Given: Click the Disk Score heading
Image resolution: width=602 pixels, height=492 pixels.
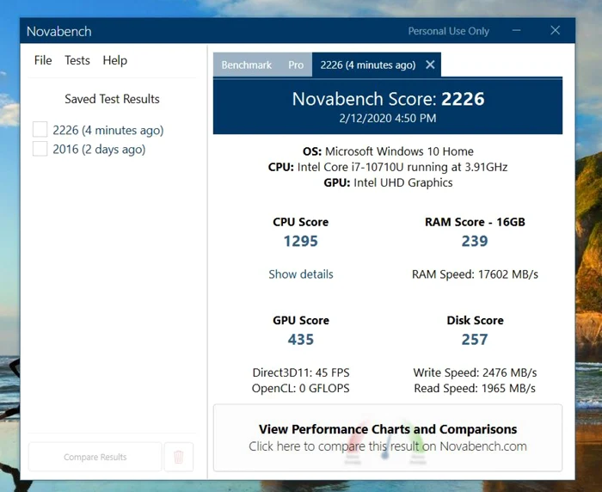Looking at the screenshot, I should 475,320.
